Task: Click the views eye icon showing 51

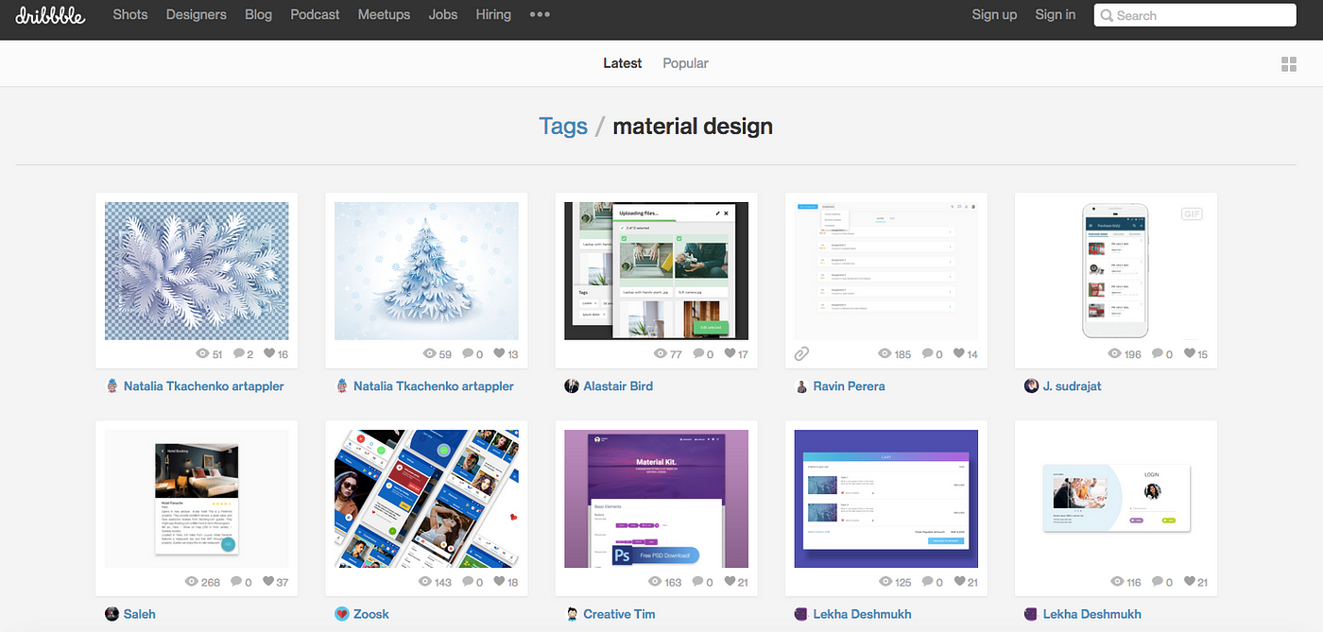Action: (202, 354)
